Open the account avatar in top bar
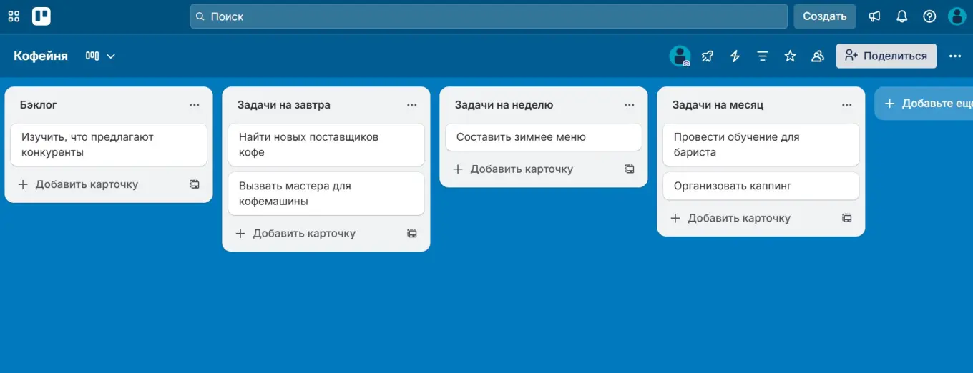 click(x=957, y=16)
